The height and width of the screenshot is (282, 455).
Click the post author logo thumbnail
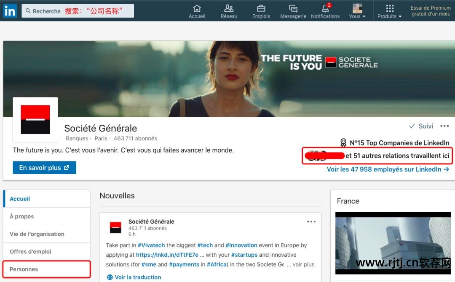115,227
